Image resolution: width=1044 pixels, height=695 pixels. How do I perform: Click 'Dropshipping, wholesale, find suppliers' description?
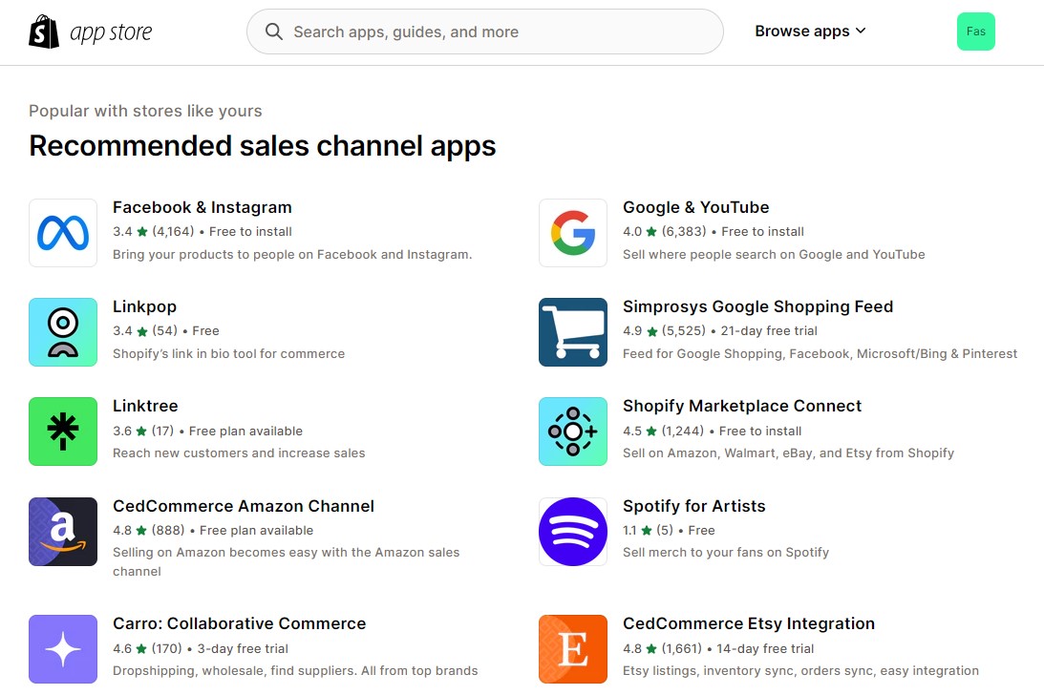point(295,670)
